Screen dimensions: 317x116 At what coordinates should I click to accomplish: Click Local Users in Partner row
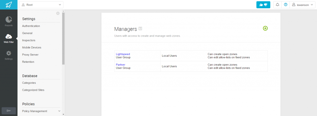tap(169, 66)
